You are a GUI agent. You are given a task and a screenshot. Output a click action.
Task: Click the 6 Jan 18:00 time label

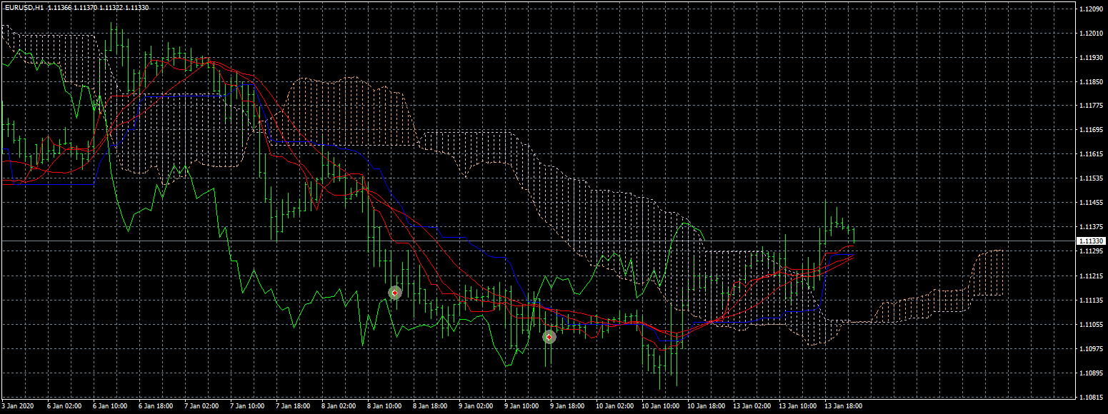[x=156, y=406]
